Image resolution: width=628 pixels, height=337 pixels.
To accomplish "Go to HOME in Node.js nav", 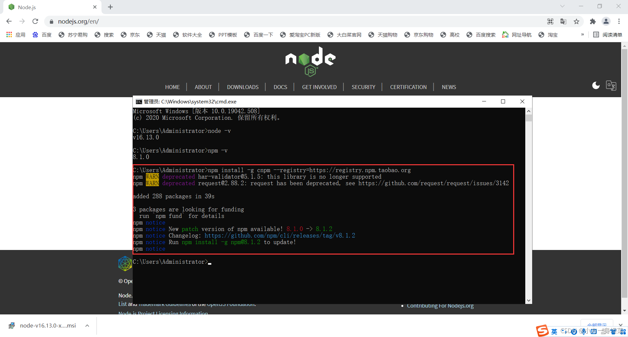I will (x=172, y=87).
